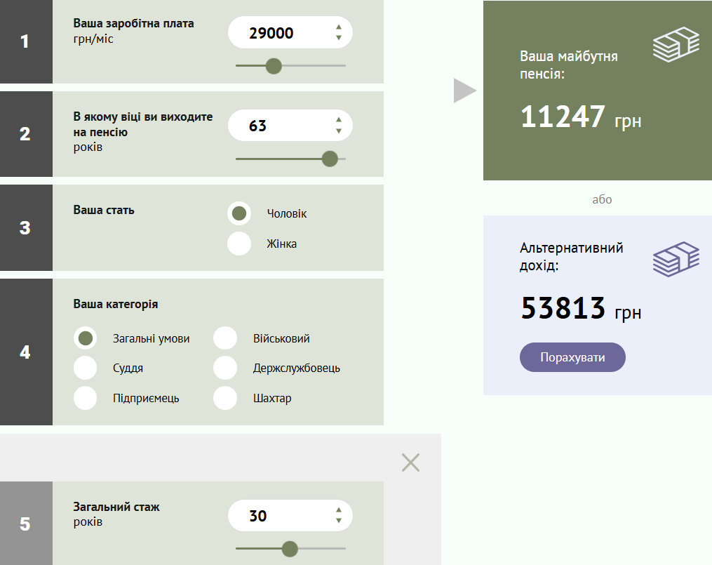Increase retirement age with up arrow
The image size is (712, 565).
pyautogui.click(x=339, y=121)
